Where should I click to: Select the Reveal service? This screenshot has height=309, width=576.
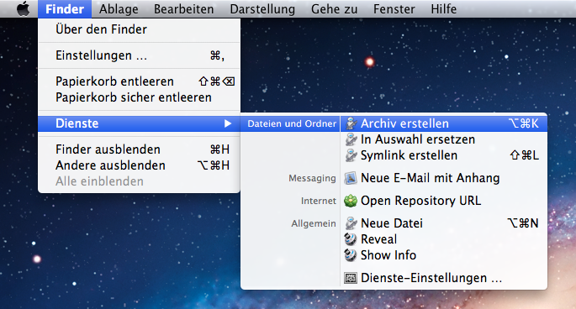(x=444, y=239)
